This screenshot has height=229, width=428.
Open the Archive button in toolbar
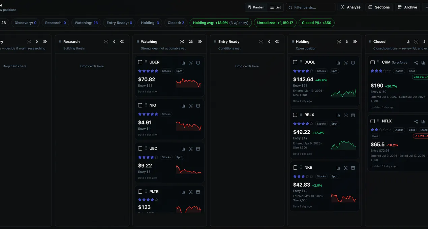point(407,7)
